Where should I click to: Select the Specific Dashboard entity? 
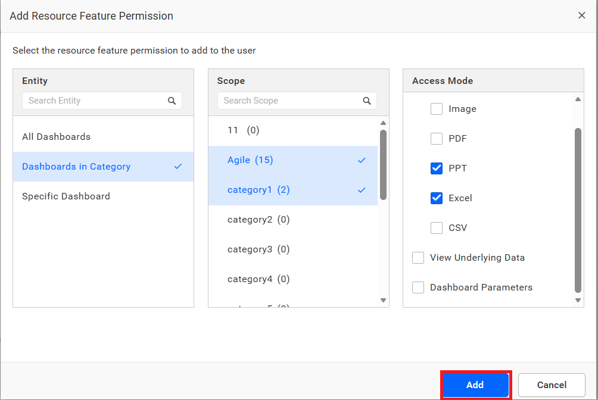point(66,196)
